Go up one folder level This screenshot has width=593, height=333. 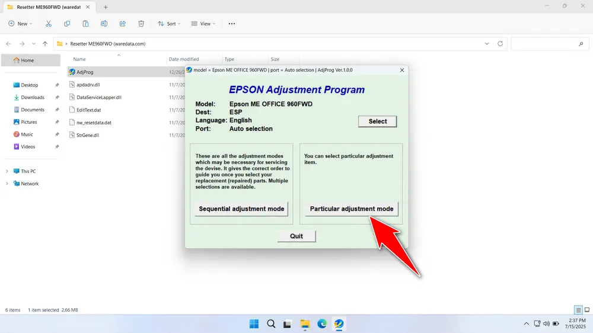[45, 44]
